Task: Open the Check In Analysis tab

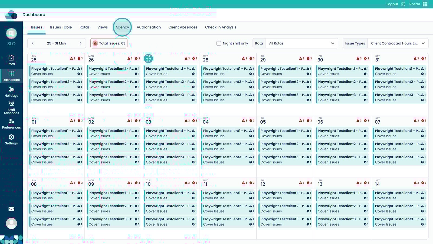Action: pyautogui.click(x=221, y=27)
